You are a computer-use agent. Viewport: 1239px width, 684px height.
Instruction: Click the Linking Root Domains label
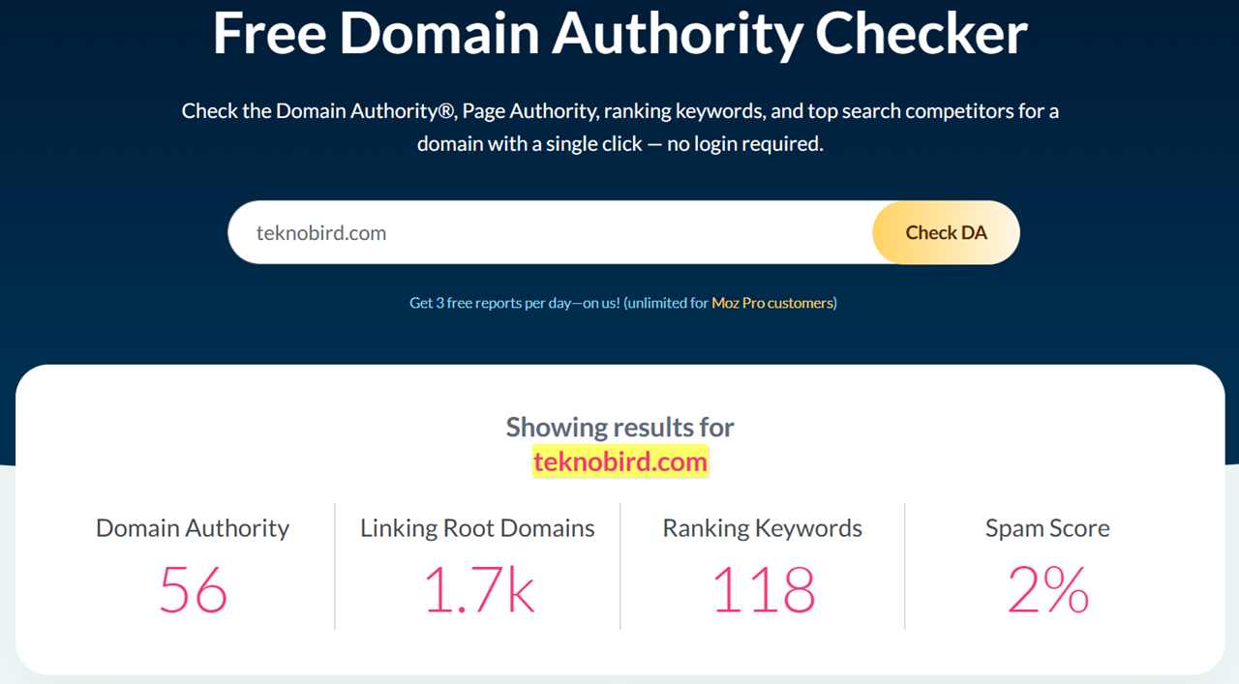pyautogui.click(x=478, y=528)
